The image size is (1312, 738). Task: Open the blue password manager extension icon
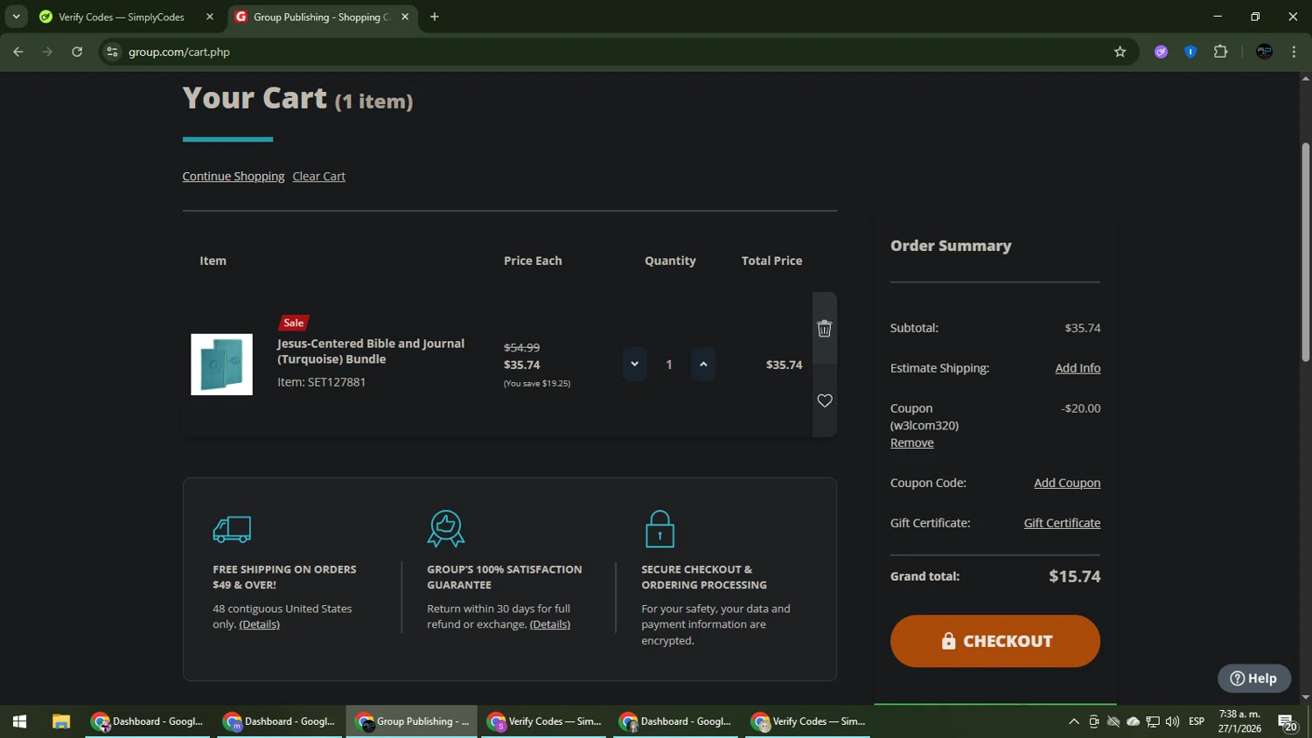(1190, 52)
